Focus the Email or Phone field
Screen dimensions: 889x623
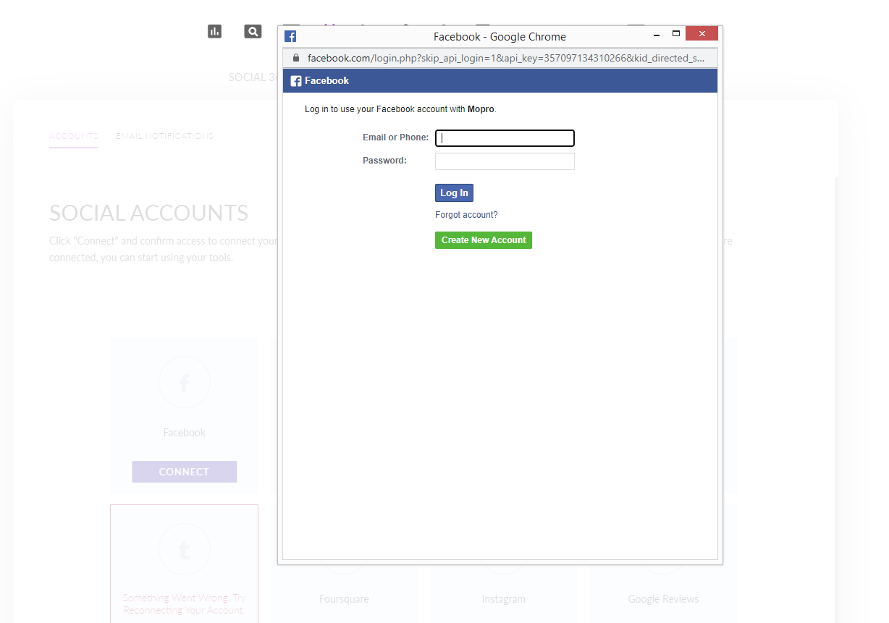pos(505,138)
